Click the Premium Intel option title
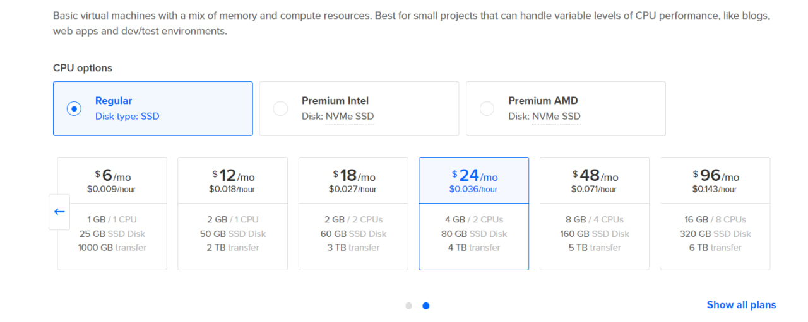The width and height of the screenshot is (808, 322). pyautogui.click(x=335, y=101)
